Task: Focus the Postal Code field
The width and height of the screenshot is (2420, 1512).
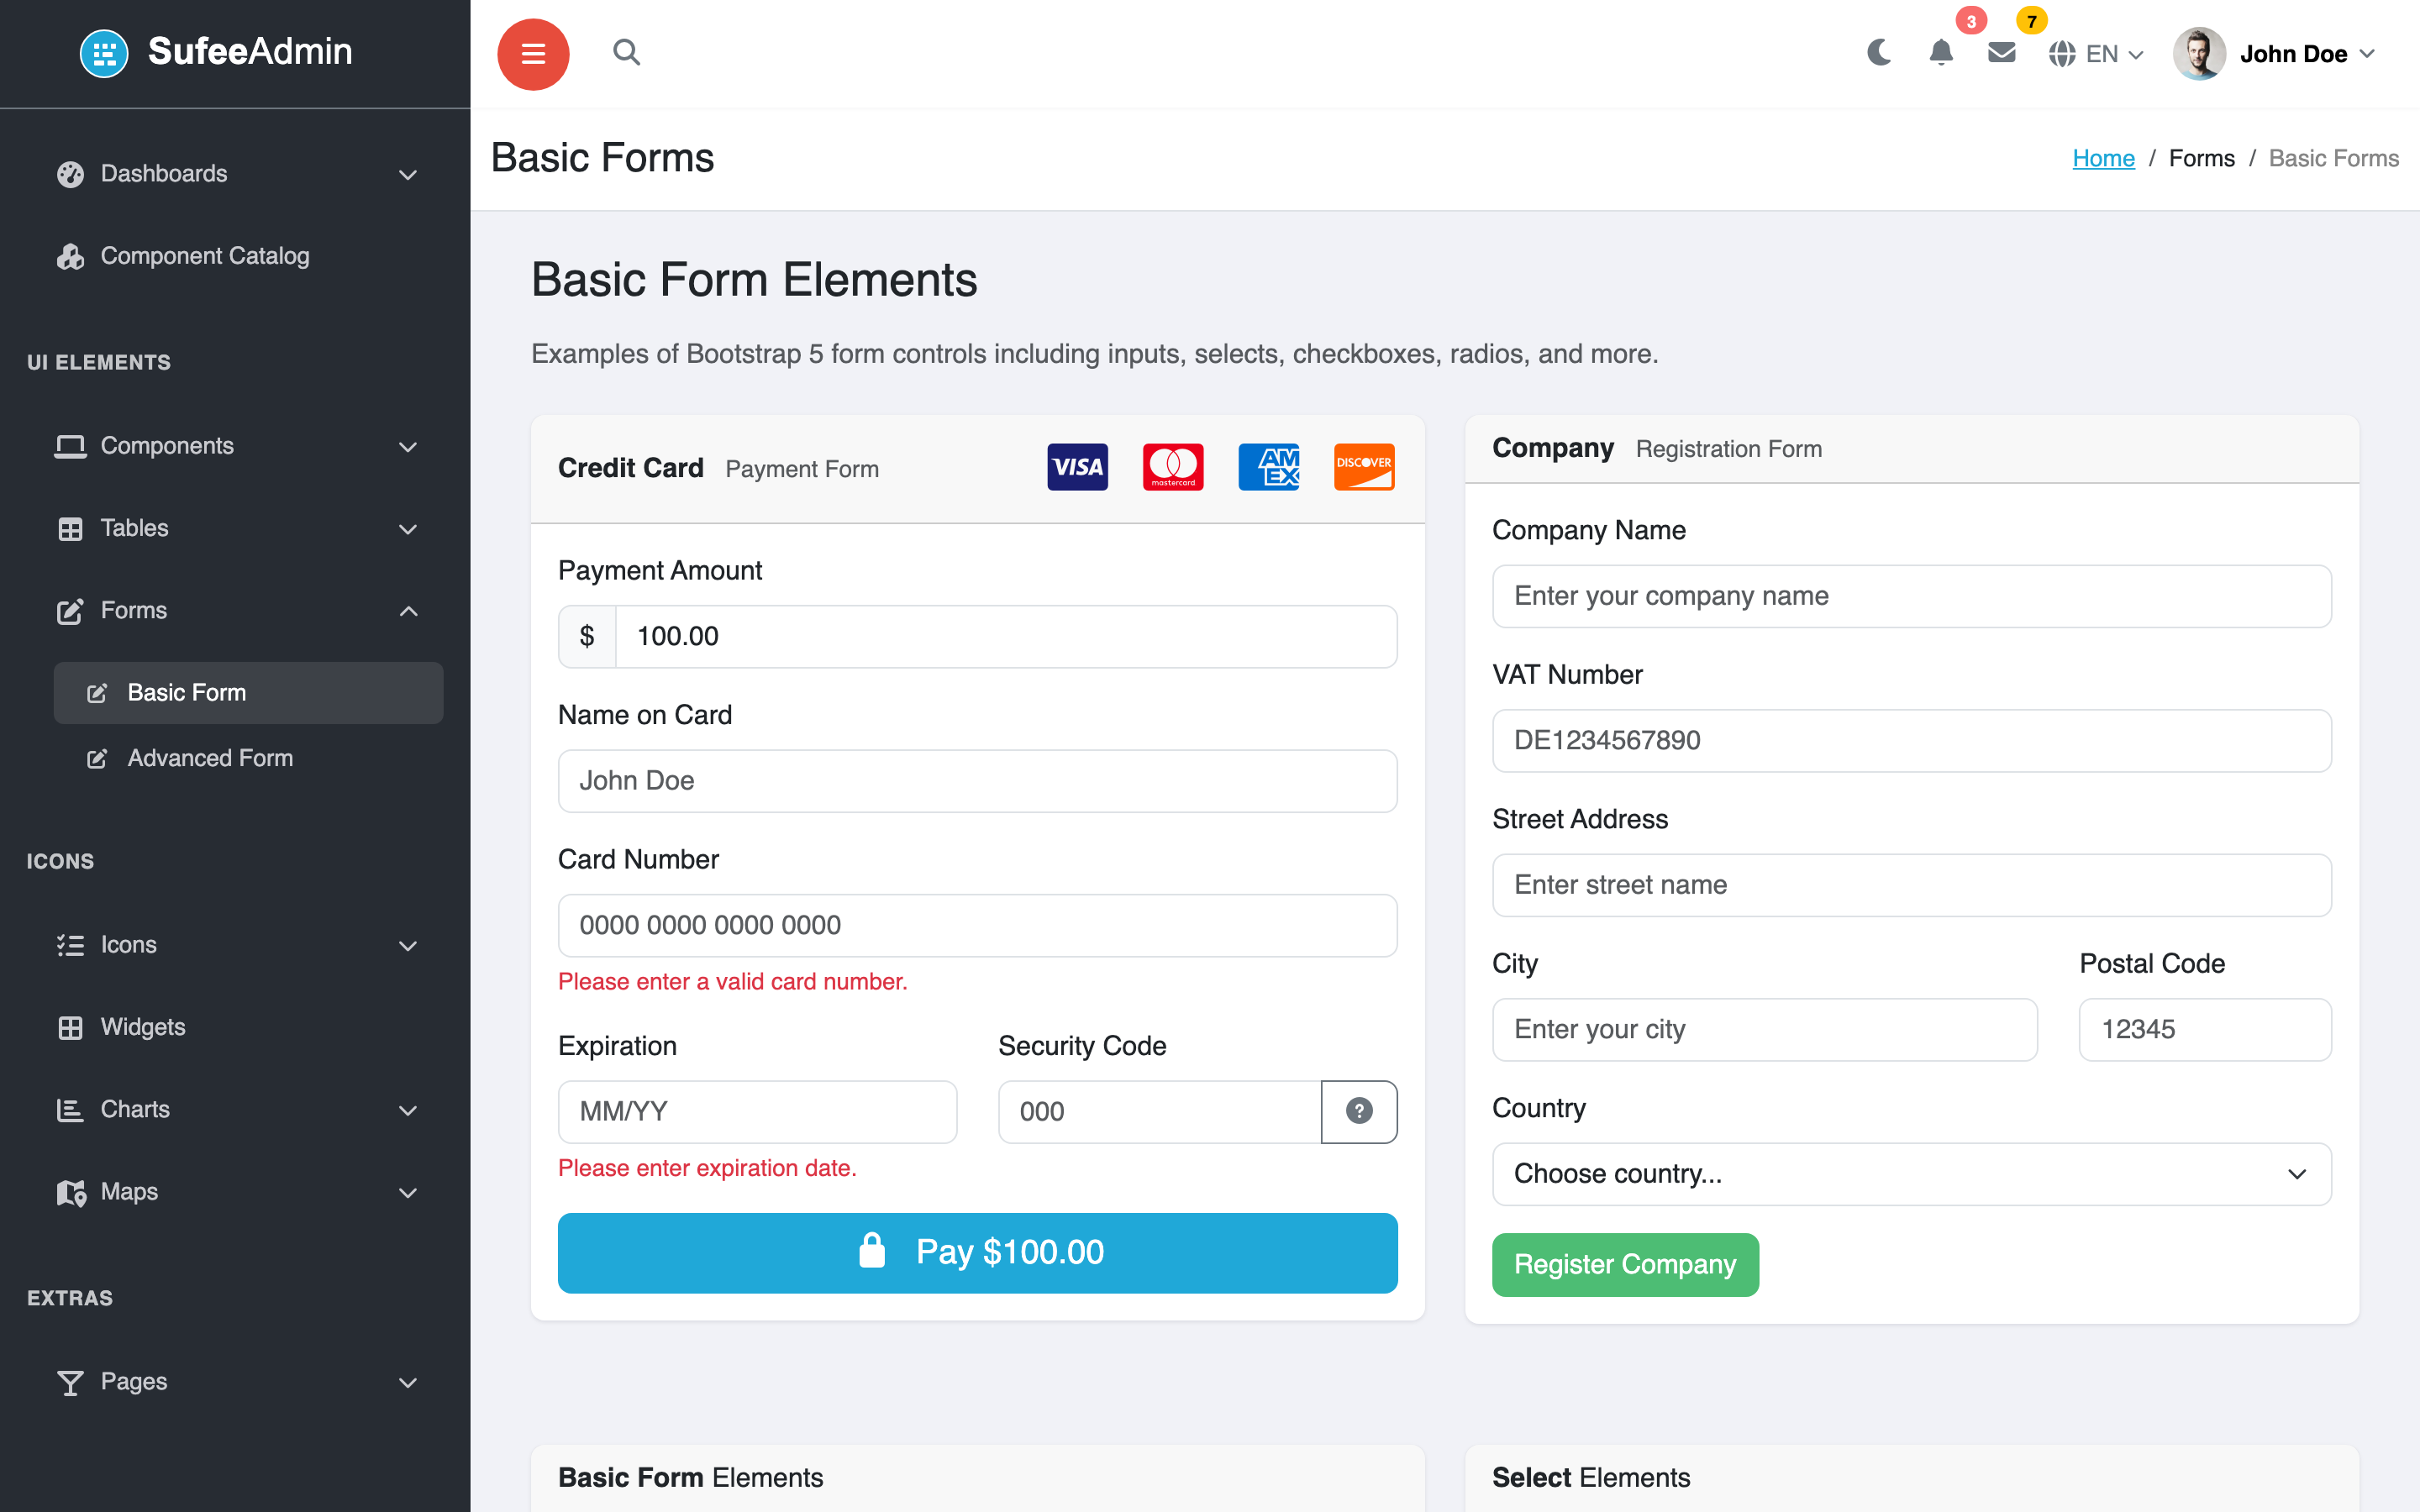Action: 2205,1030
